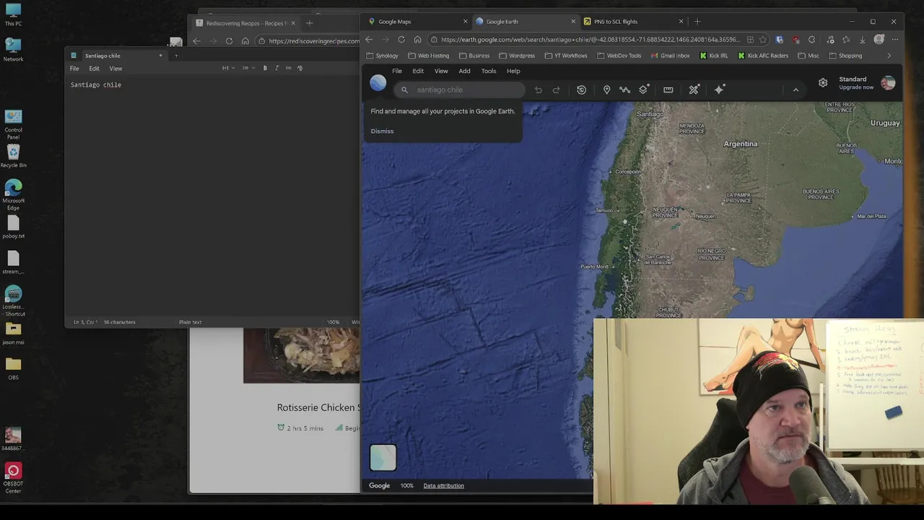The height and width of the screenshot is (520, 924).
Task: Open the Edit menu in Notepad
Action: pyautogui.click(x=94, y=69)
